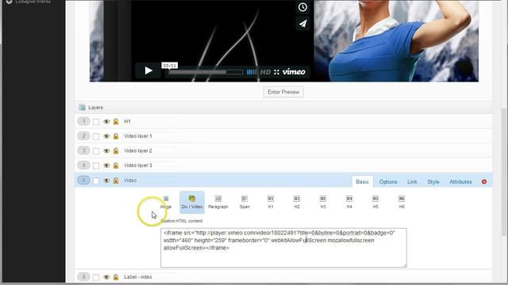This screenshot has width=508, height=285.
Task: Open the Basic tab
Action: coord(362,181)
